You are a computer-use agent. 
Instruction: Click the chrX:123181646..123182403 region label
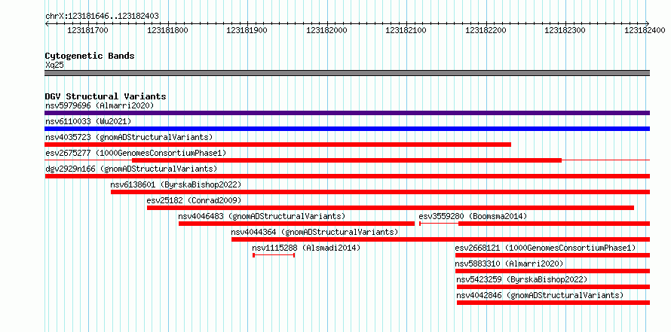(102, 17)
